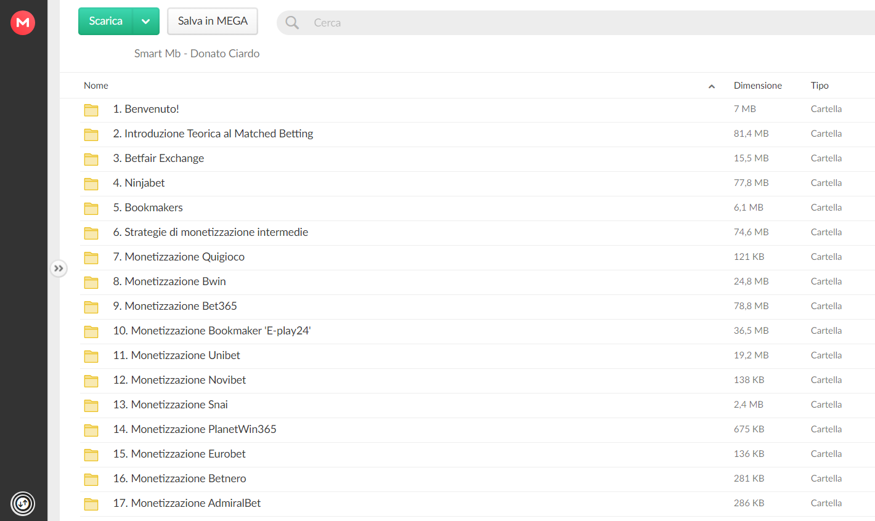Click the 36,5 MB size value
Viewport: 875px width, 521px height.
pos(751,331)
